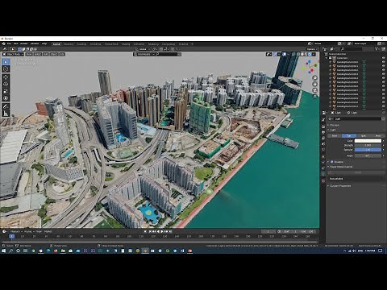The width and height of the screenshot is (387, 290).
Task: Select the Select Box tool
Action: tap(6, 62)
